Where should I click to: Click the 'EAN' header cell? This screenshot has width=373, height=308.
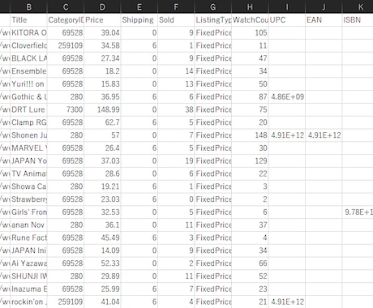pos(324,20)
